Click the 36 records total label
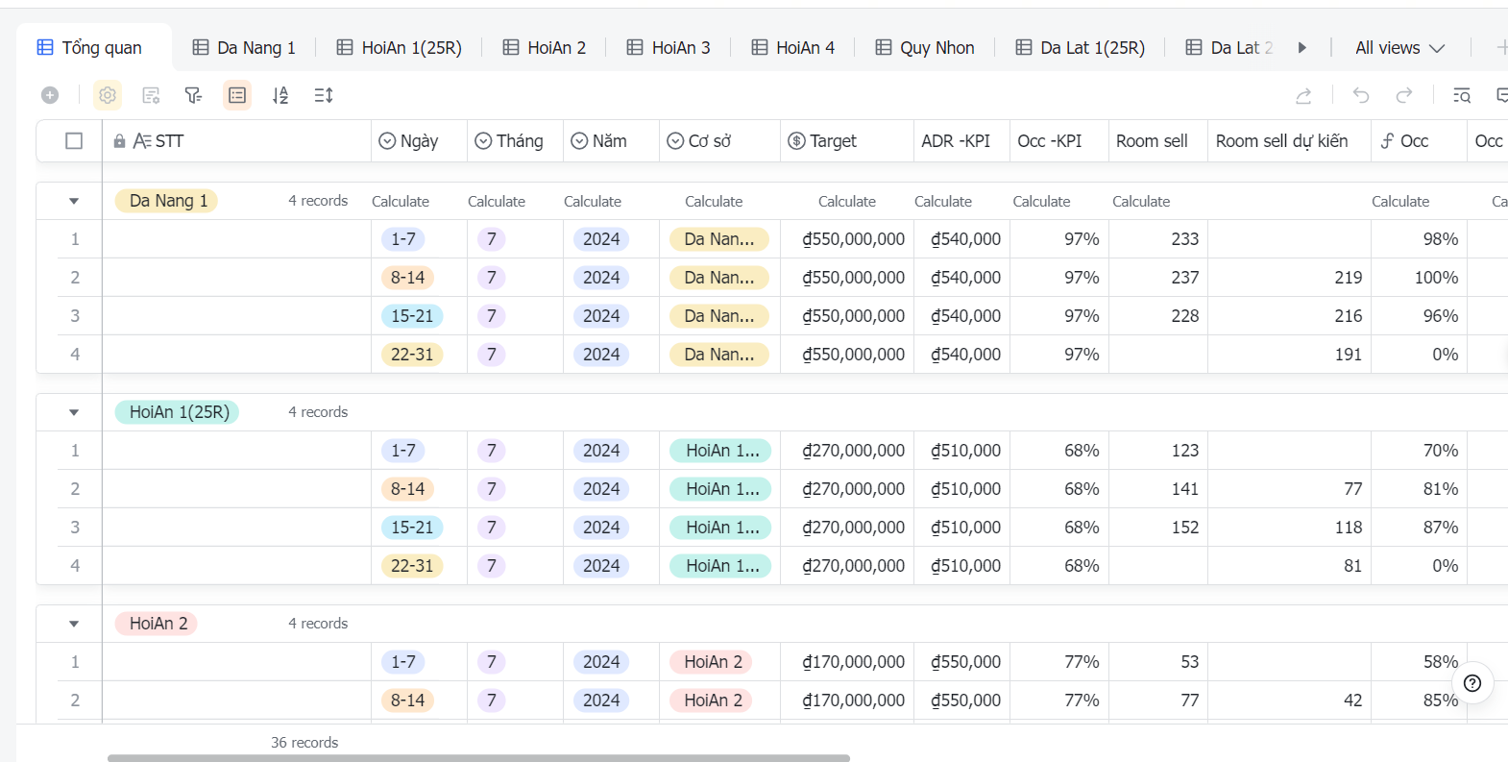The width and height of the screenshot is (1508, 762). click(304, 743)
